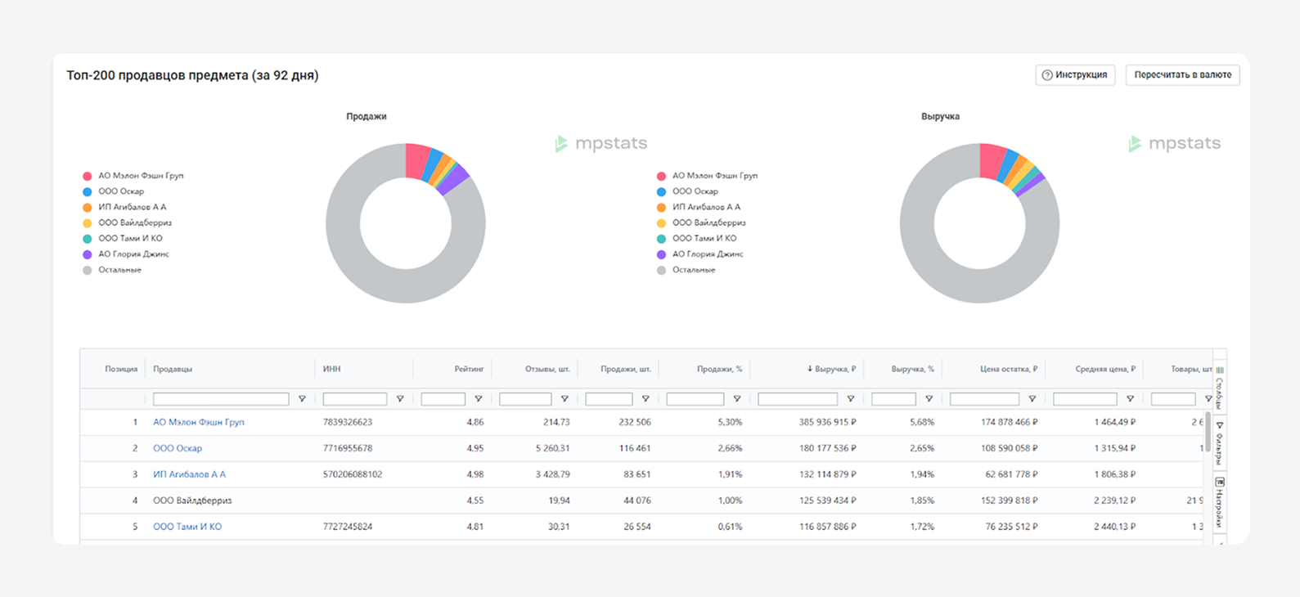Open filter icon for Рейтинг column
This screenshot has width=1300, height=597.
pos(479,399)
